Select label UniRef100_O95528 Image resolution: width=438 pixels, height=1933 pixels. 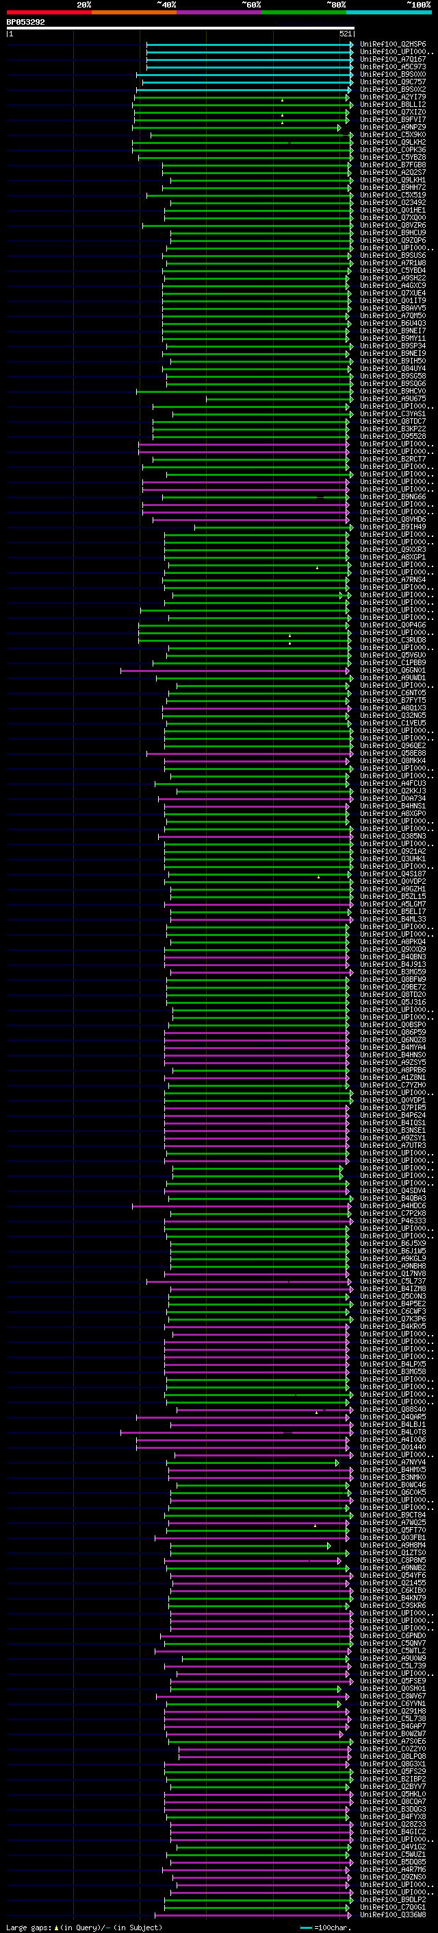pos(393,436)
